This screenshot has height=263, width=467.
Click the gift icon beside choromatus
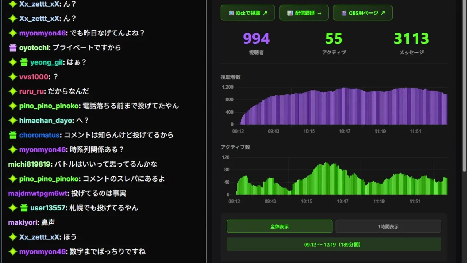pos(13,135)
